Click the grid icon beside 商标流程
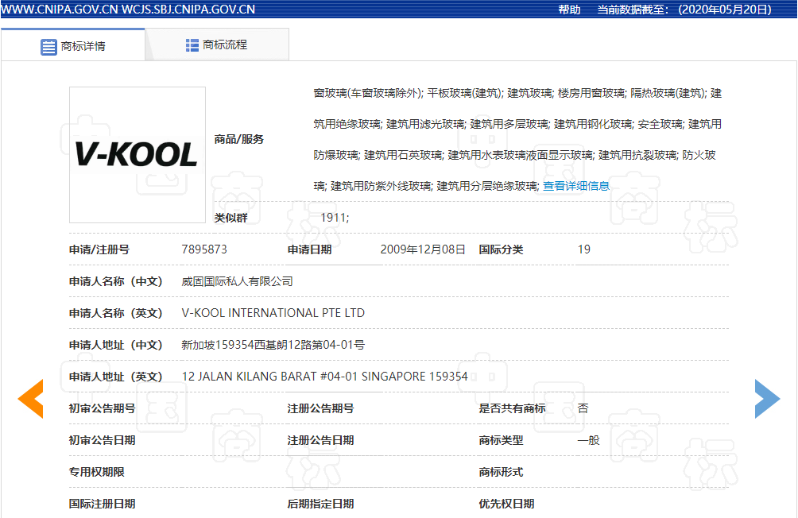This screenshot has width=798, height=518. (192, 45)
